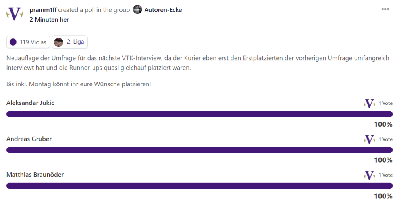397x207 pixels.
Task: Click Matthias Braunöder's purple progress bar
Action: coord(199,186)
